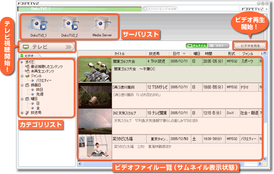
Task: Click ストリーミングを切断 button
Action: coord(160,9)
